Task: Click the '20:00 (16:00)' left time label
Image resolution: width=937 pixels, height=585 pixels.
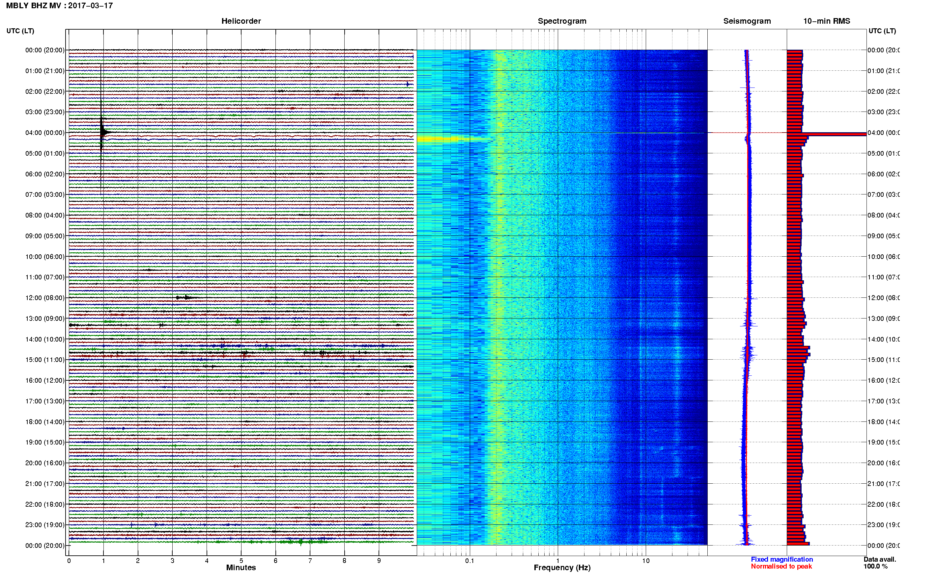Action: [x=45, y=463]
